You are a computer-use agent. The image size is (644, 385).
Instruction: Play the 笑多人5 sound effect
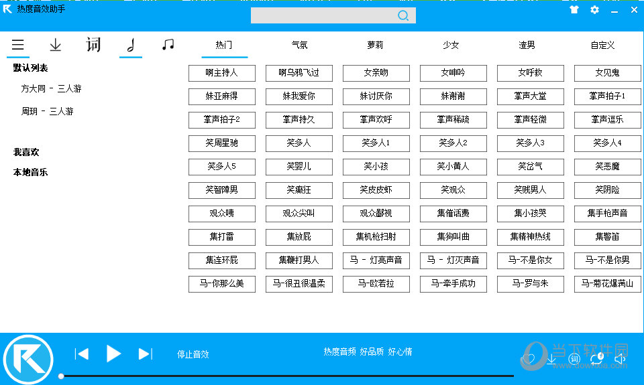pos(222,167)
